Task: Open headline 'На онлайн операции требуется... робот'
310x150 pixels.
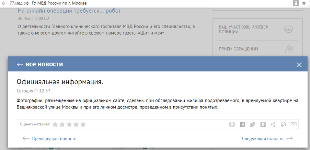Action: tap(69, 11)
